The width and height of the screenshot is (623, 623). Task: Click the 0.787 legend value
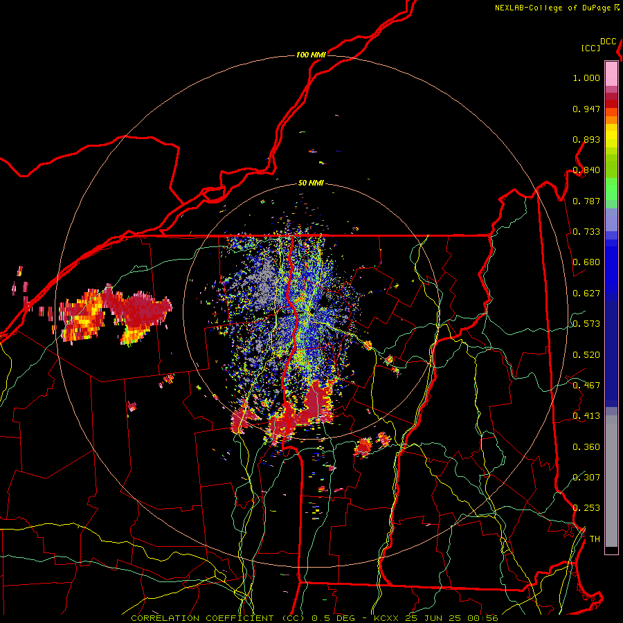tap(586, 201)
